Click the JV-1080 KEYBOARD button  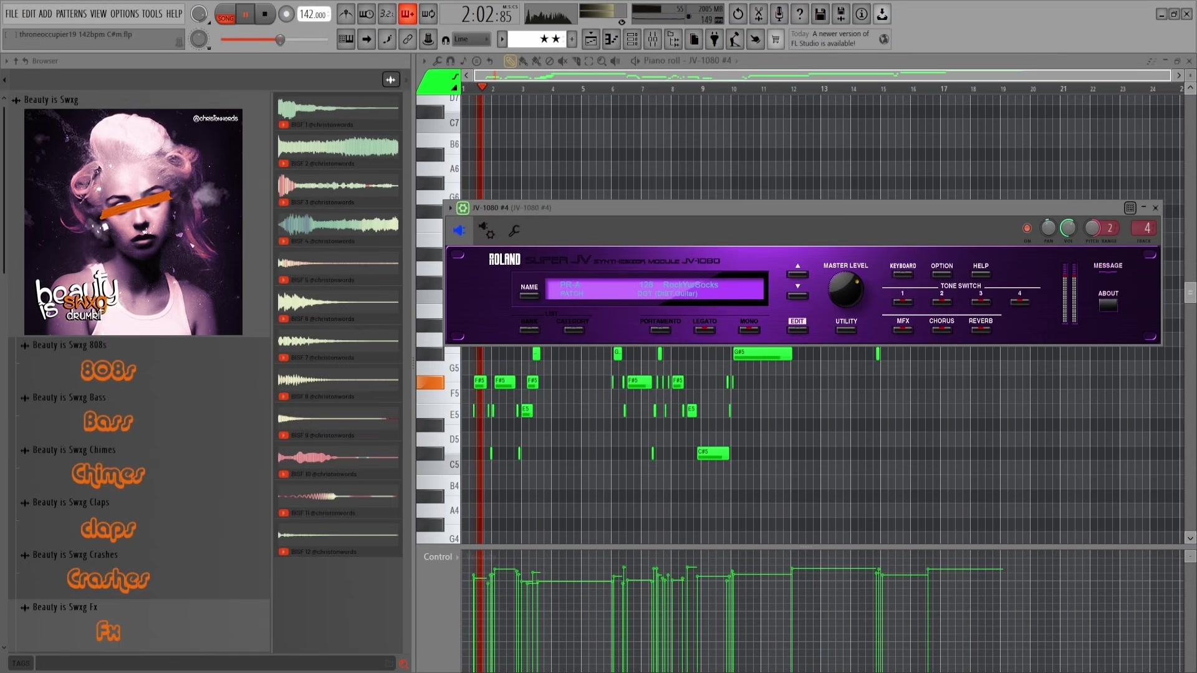coord(903,274)
